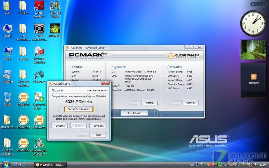Click Submit Your Results button
Screen dimensions: 269x168
79,109
